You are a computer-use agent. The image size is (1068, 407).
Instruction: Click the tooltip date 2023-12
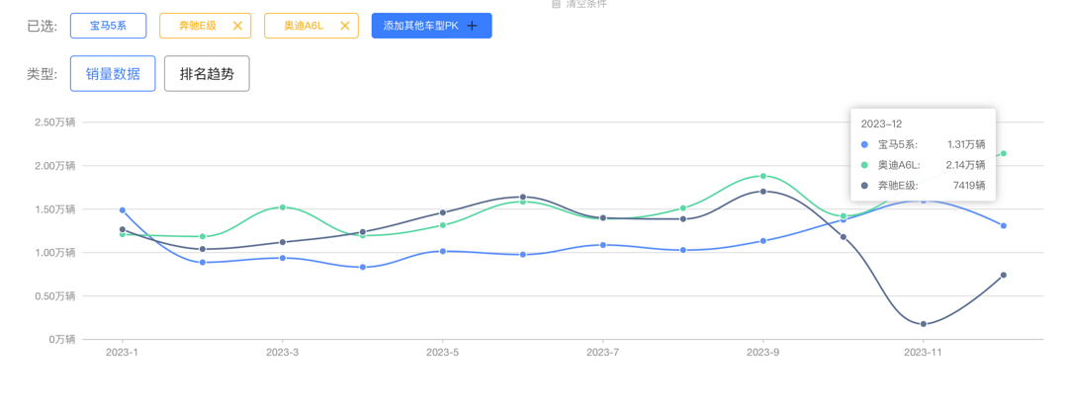pos(880,123)
